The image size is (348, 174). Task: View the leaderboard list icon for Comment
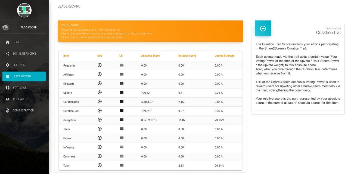122,156
